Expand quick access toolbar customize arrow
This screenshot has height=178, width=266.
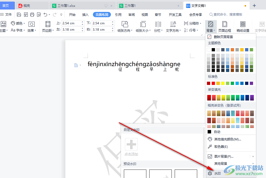61,15
